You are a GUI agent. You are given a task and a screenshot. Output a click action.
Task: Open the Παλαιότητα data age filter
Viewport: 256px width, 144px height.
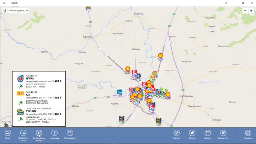[x=223, y=133]
